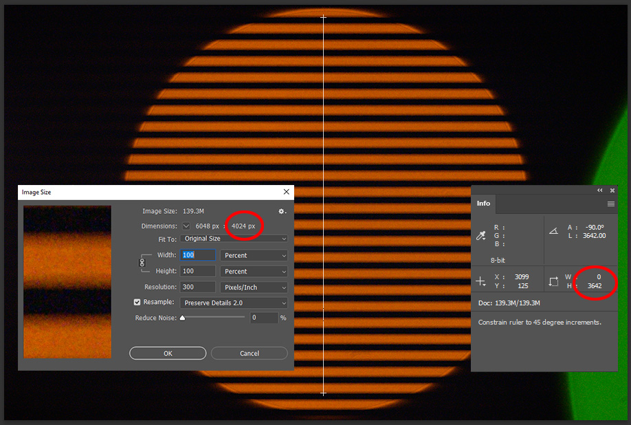Open the Info panel options menu

[x=611, y=204]
